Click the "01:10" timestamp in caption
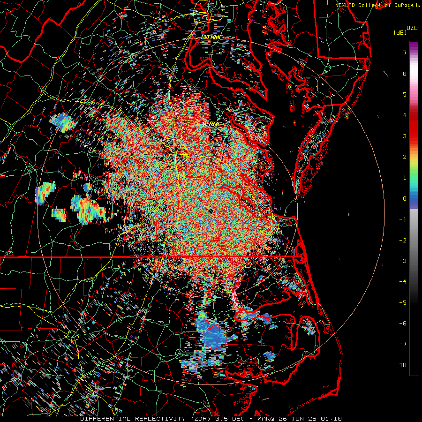The image size is (422, 422). (x=332, y=419)
